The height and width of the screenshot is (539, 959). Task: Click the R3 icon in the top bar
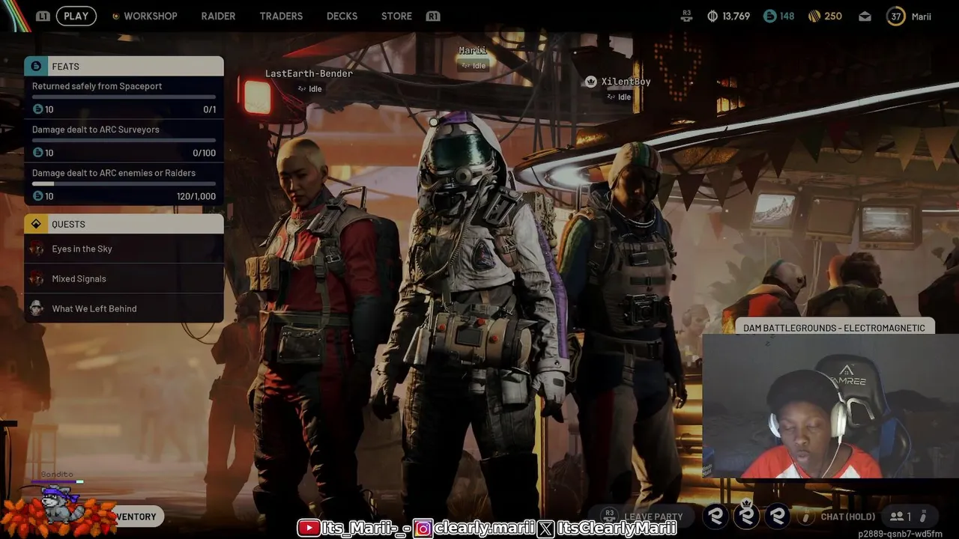[686, 16]
